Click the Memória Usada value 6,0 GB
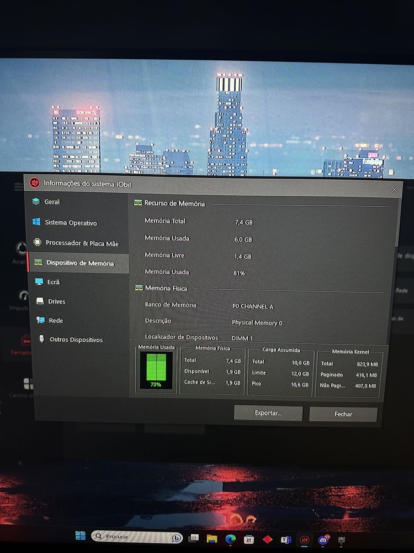 tap(243, 239)
